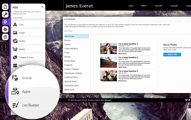Select Product Catalog list type
Screen dimensions: 191x120
(x=71, y=69)
